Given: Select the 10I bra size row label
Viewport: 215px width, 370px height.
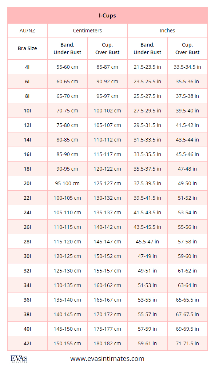Looking at the screenshot, I should [x=27, y=111].
